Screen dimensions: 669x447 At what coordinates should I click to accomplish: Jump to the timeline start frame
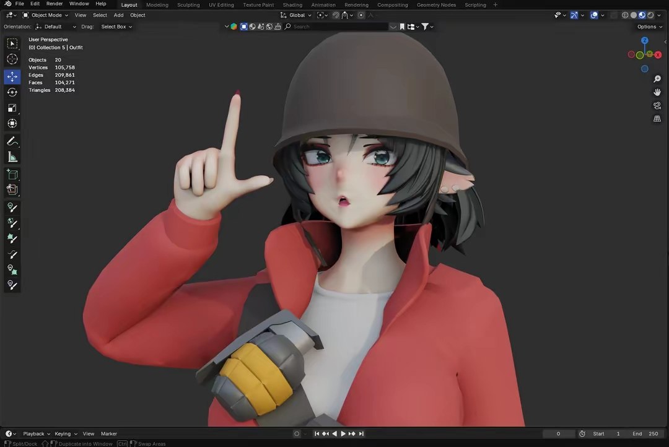[317, 433]
